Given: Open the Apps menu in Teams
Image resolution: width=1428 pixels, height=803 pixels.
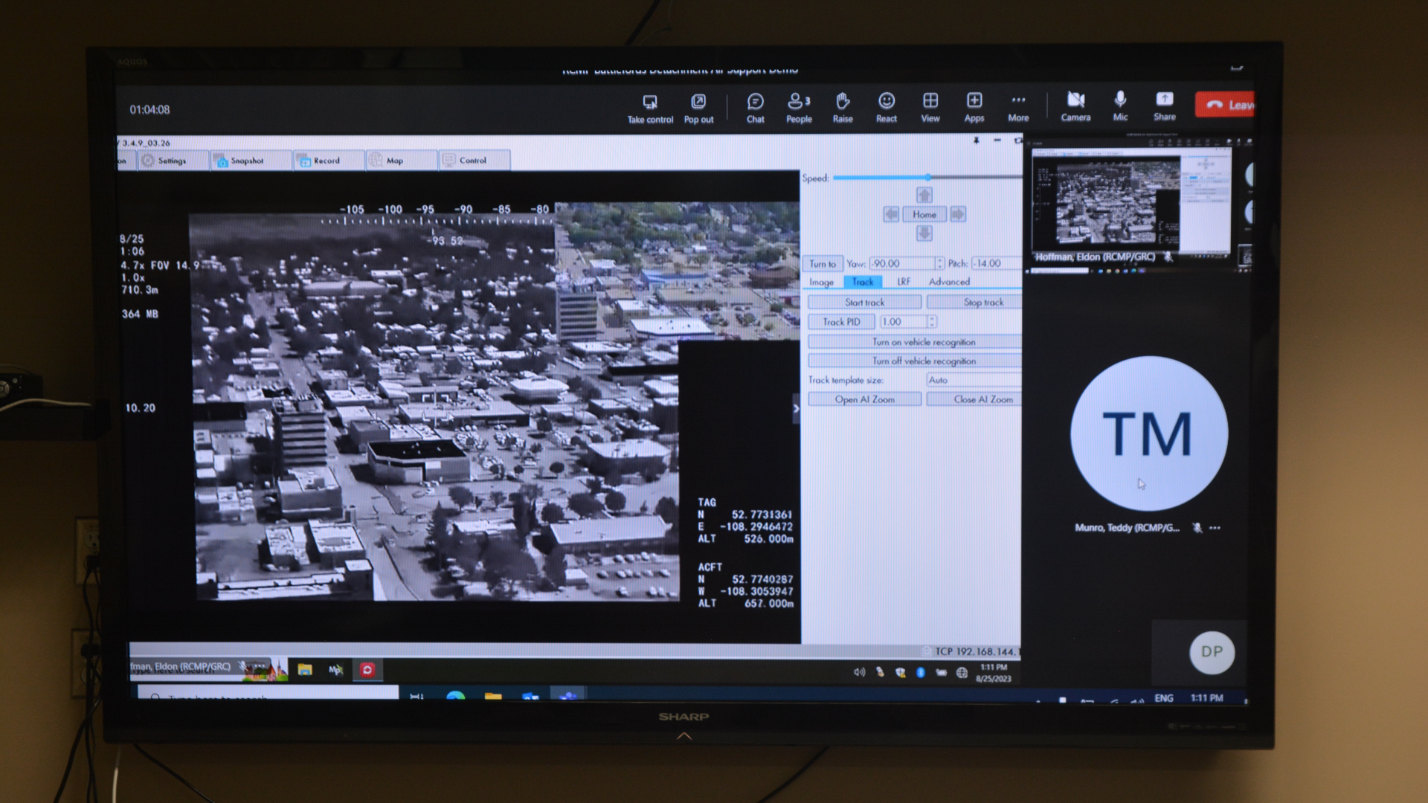Looking at the screenshot, I should (974, 101).
